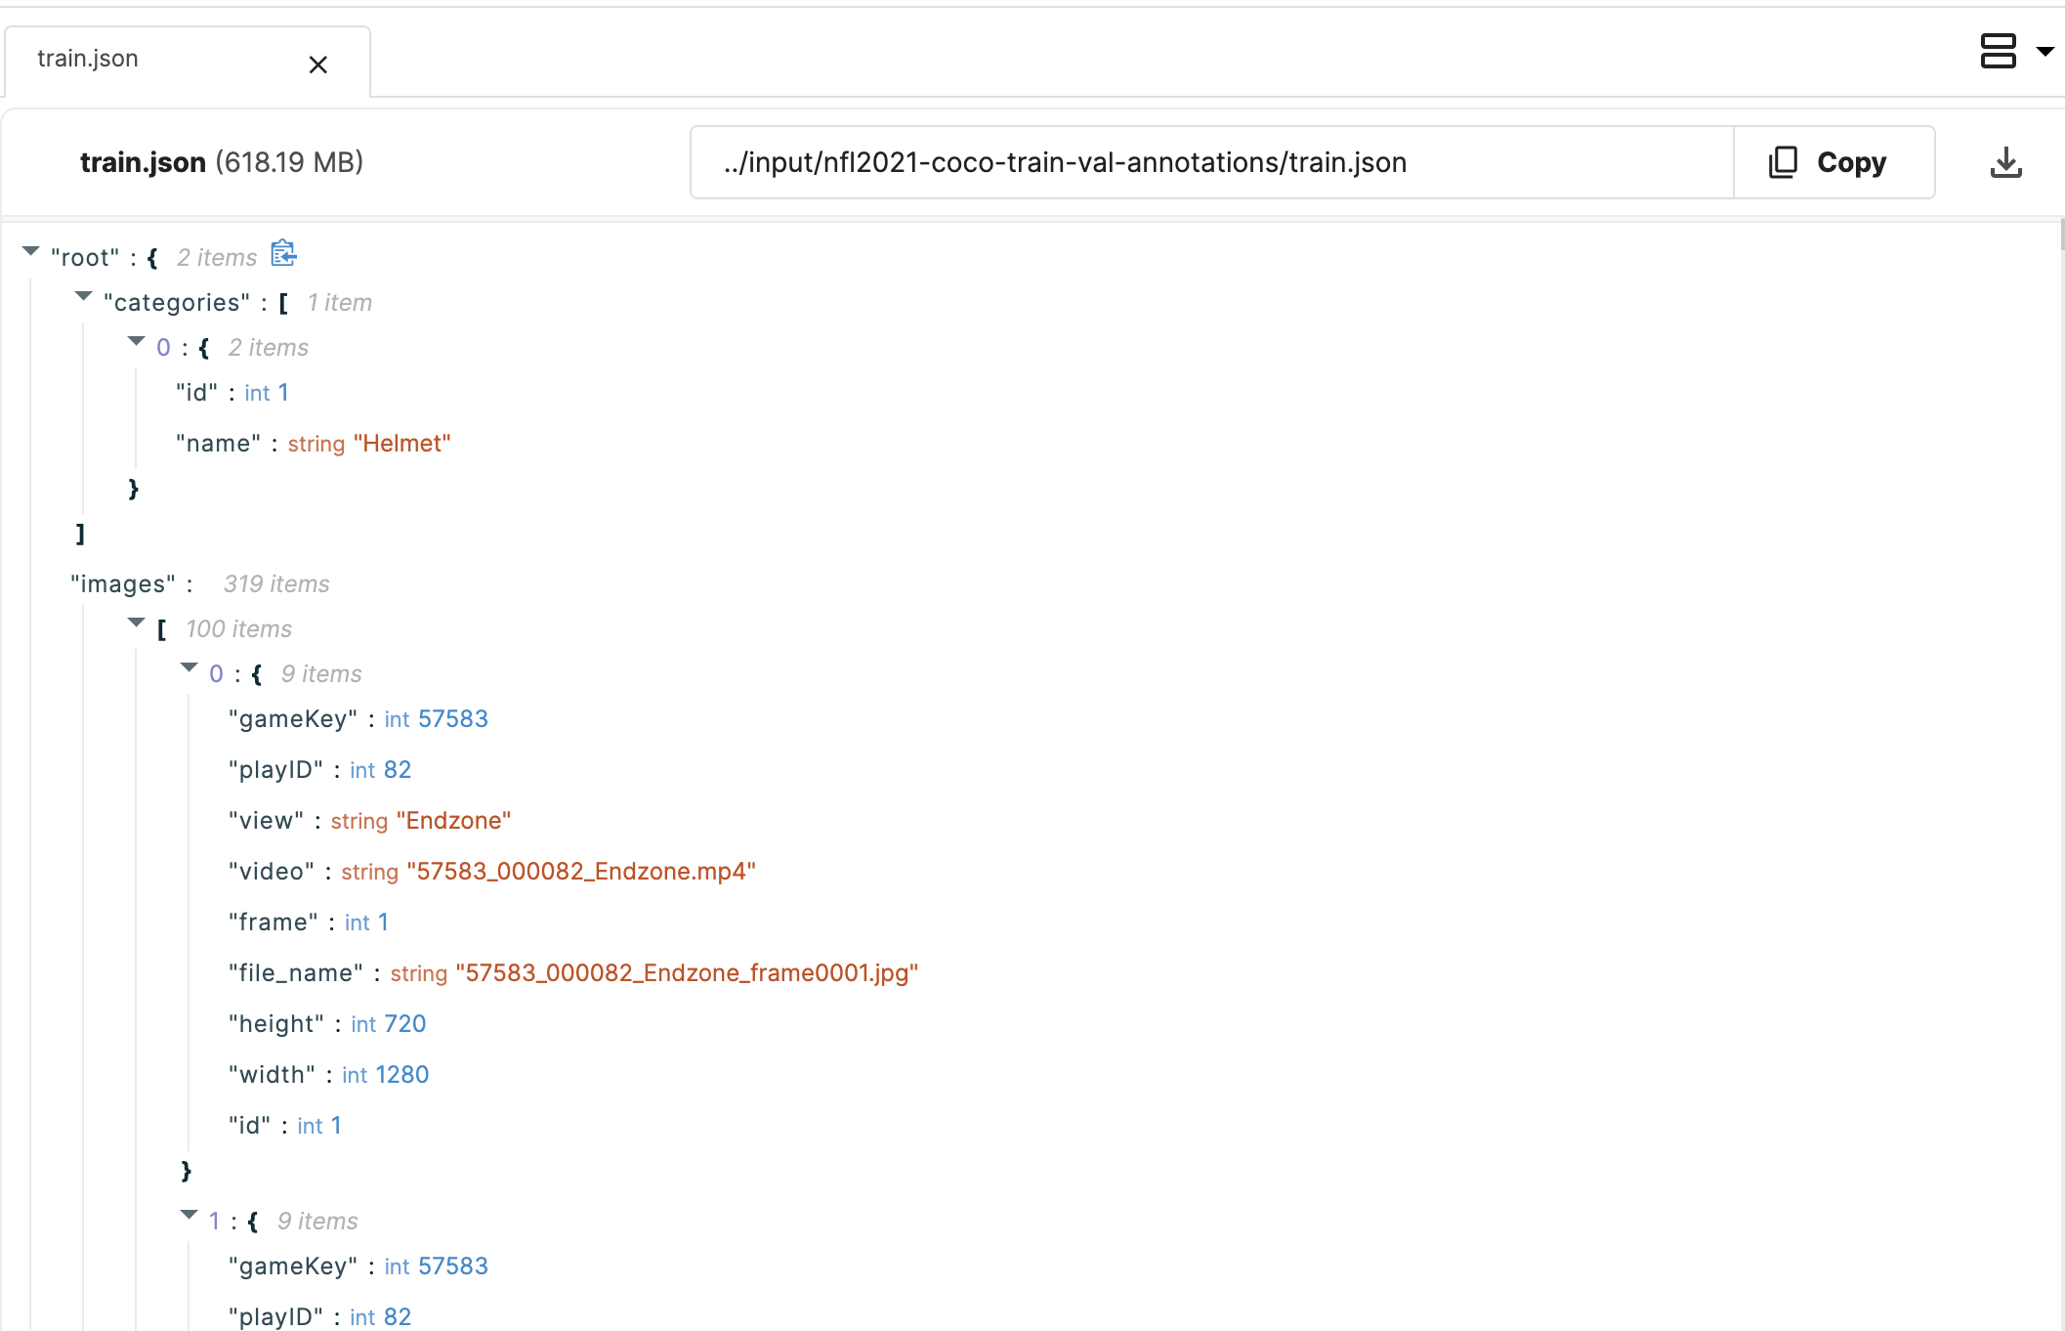Click the Helmet name value
The height and width of the screenshot is (1331, 2065).
[401, 444]
